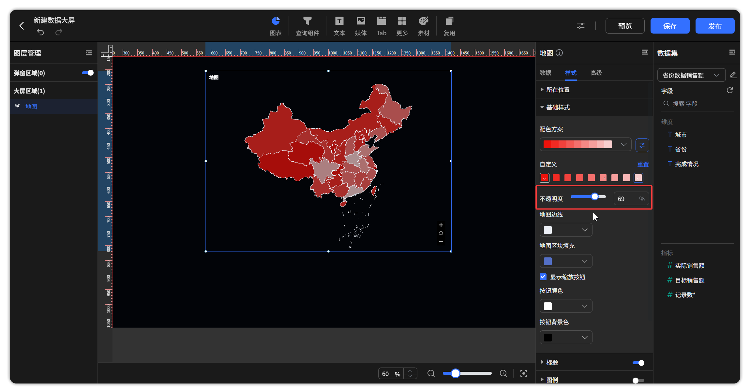Collapse the 地图 settings panel menu icon

(644, 52)
